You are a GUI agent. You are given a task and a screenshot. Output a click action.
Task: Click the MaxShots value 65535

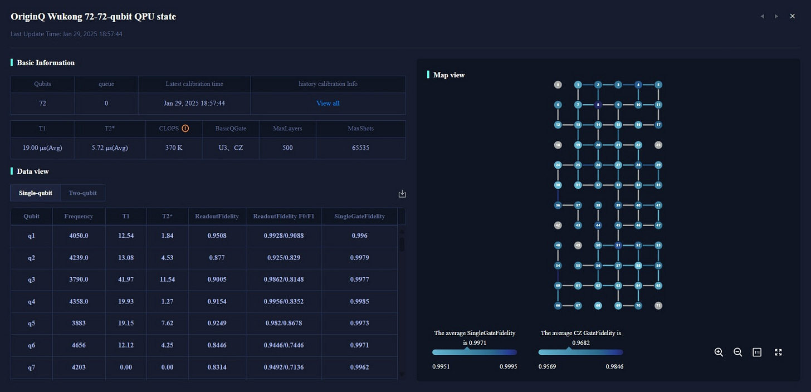click(361, 148)
